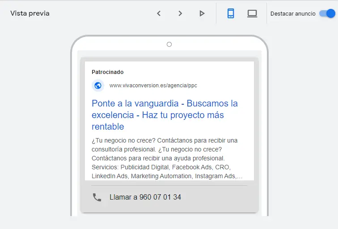Image resolution: width=338 pixels, height=229 pixels.
Task: Play the ad preview rotation
Action: point(202,13)
